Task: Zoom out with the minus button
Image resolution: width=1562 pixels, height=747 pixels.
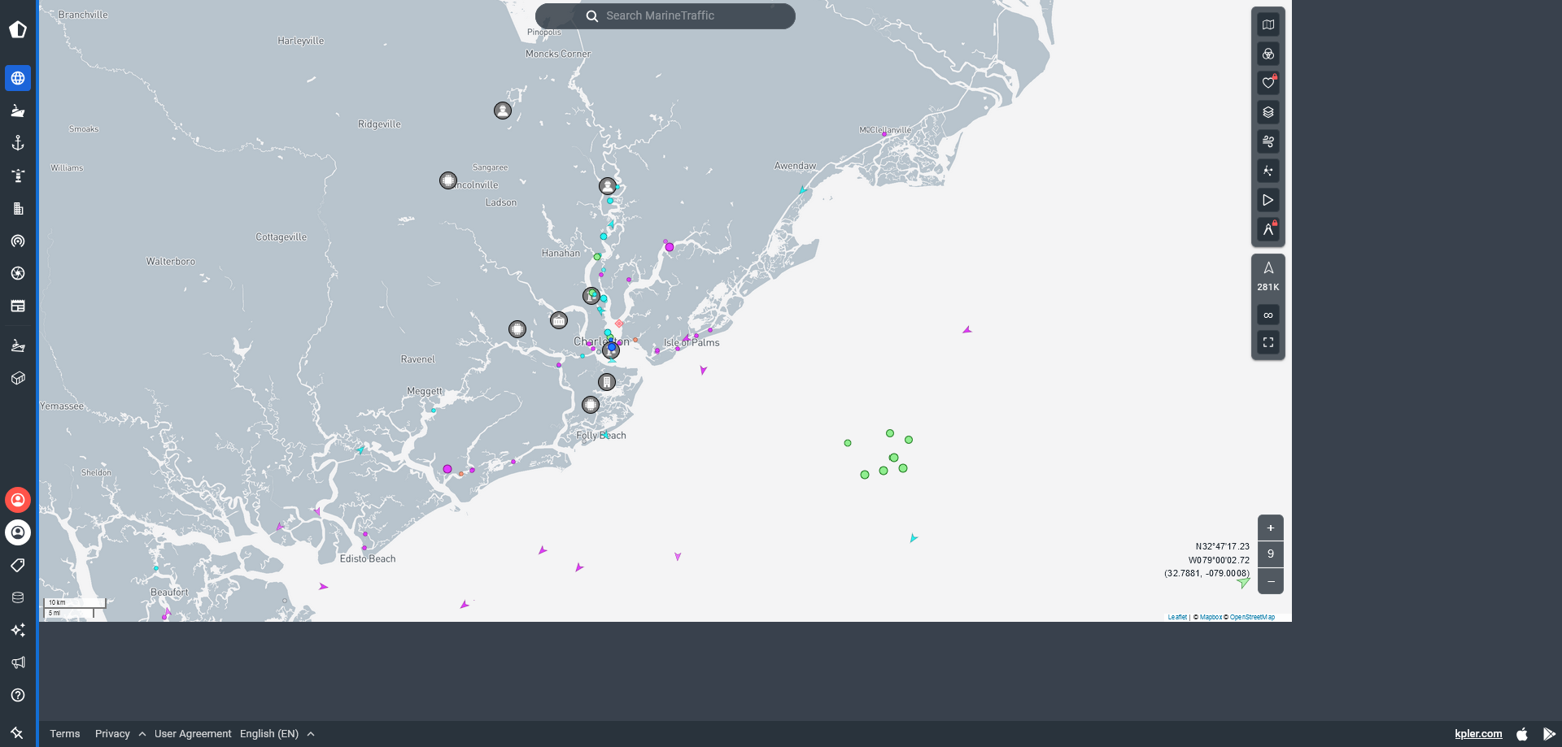Action: point(1271,581)
